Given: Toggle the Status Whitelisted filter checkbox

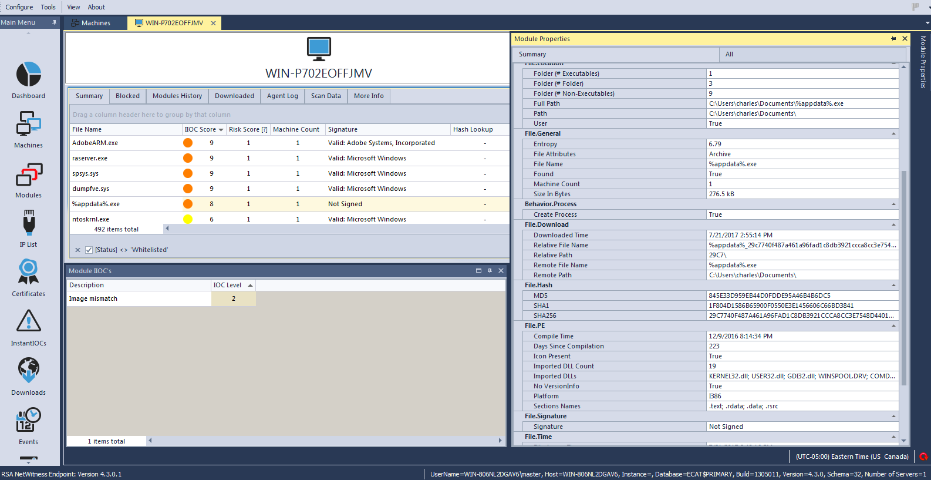Looking at the screenshot, I should 89,250.
